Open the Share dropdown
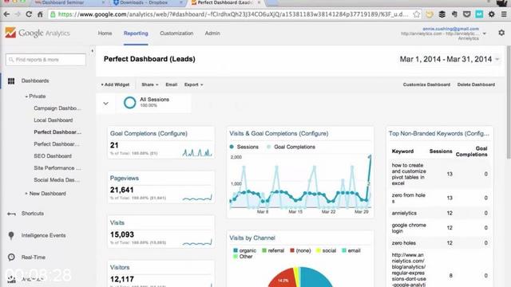Screen dimensions: 511x287 click(150, 85)
